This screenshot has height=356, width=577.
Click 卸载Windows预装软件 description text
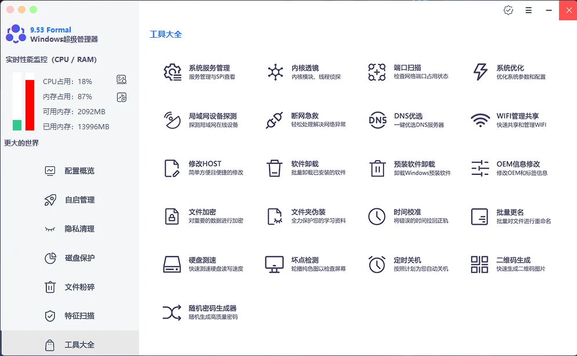pos(422,173)
